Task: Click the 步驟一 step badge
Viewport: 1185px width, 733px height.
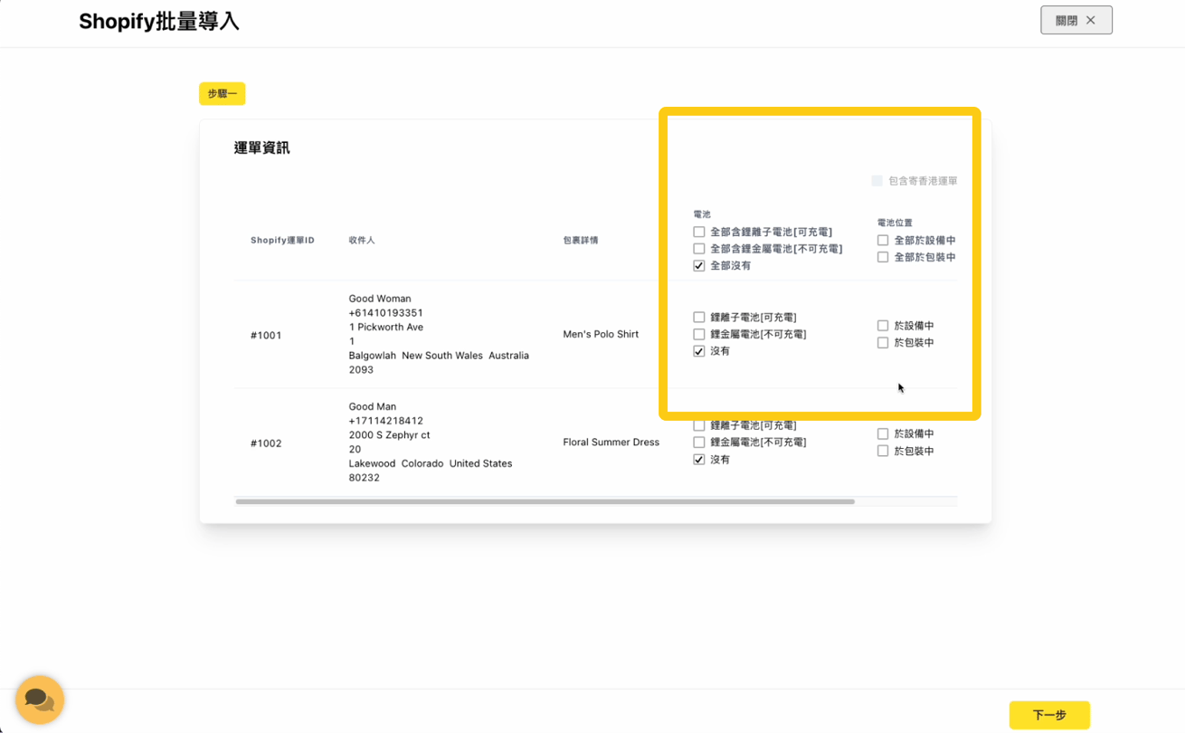Action: pos(222,93)
